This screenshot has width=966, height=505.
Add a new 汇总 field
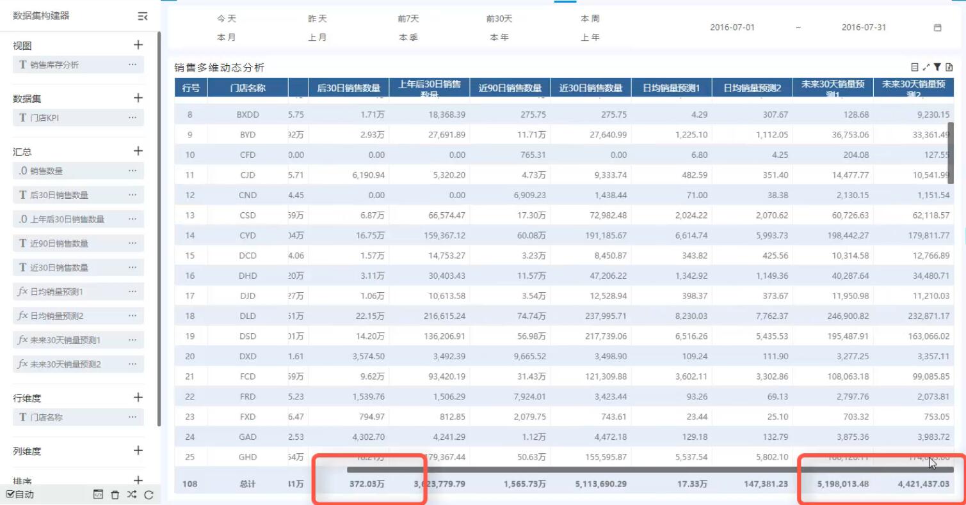pos(138,151)
